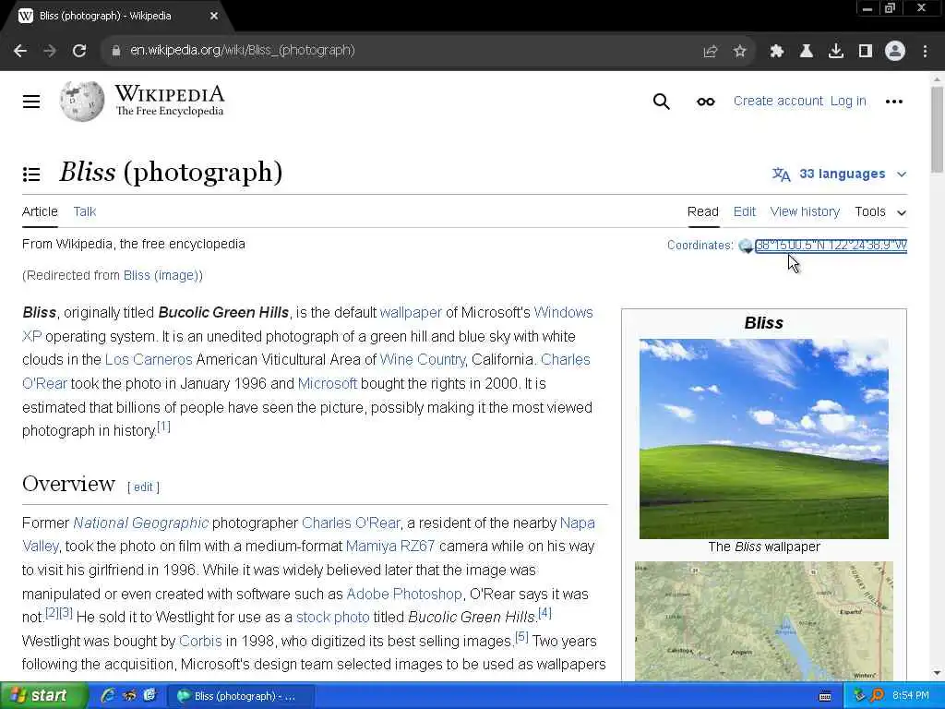Open Wikipedia search magnifier icon

661,102
